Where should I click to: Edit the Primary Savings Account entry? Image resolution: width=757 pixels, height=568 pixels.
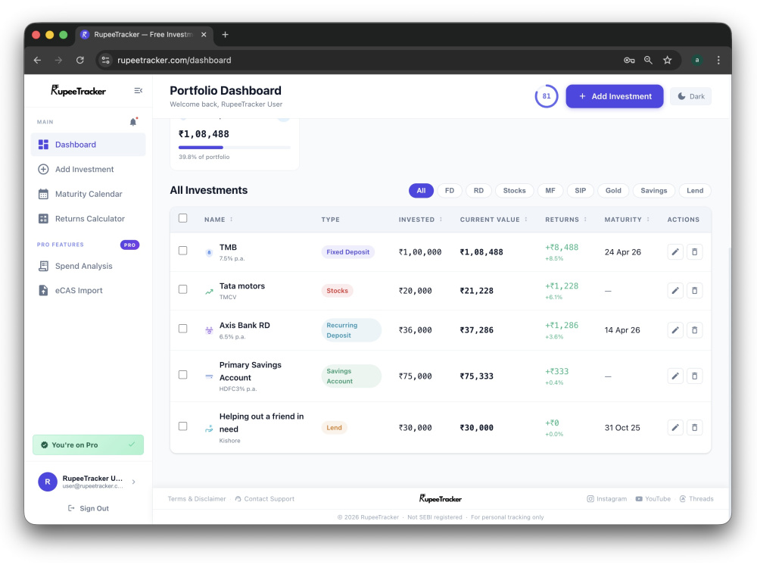point(675,376)
